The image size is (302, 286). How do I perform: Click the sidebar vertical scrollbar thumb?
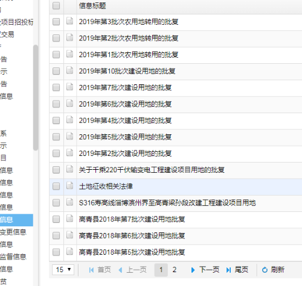36,98
